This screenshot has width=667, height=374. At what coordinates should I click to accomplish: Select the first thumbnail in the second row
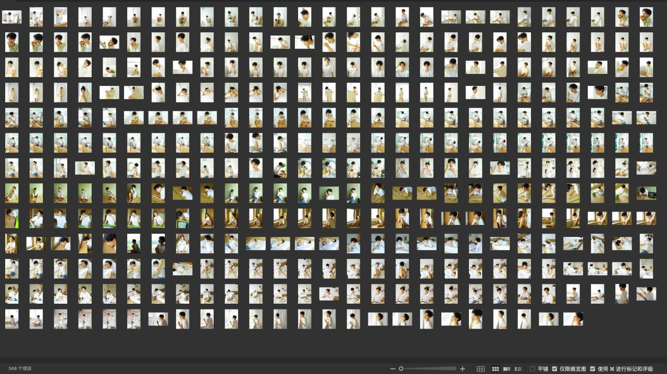(x=11, y=42)
